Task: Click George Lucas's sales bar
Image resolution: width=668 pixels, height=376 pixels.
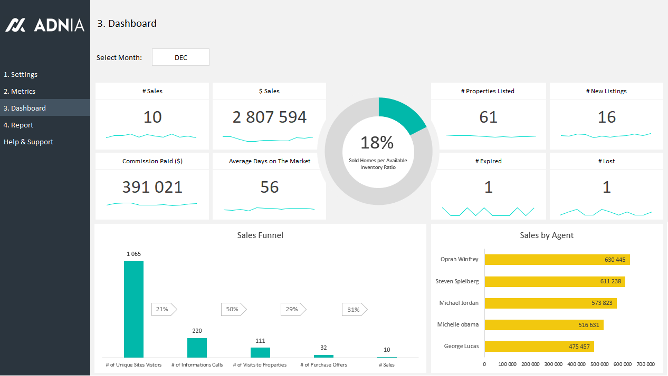Action: [x=539, y=347]
